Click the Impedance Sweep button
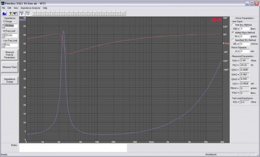 [x=10, y=80]
